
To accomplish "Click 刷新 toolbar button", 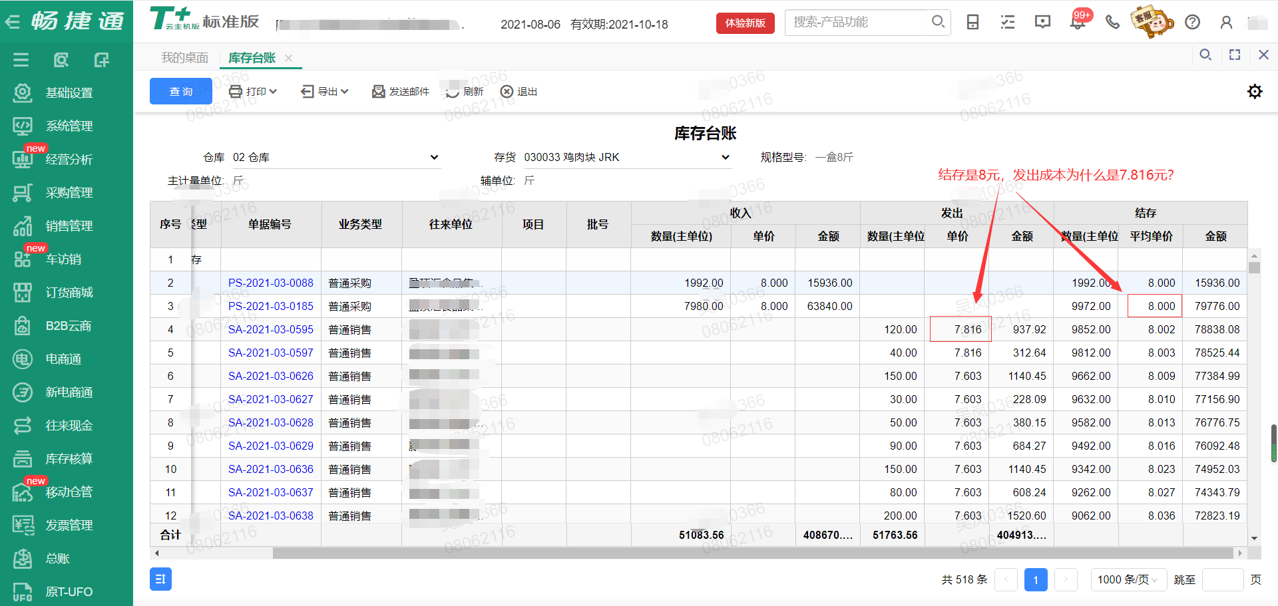I will (465, 91).
